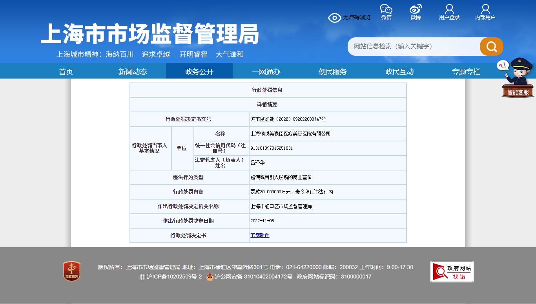Go to the 首页 home menu item
This screenshot has width=536, height=304.
point(66,71)
